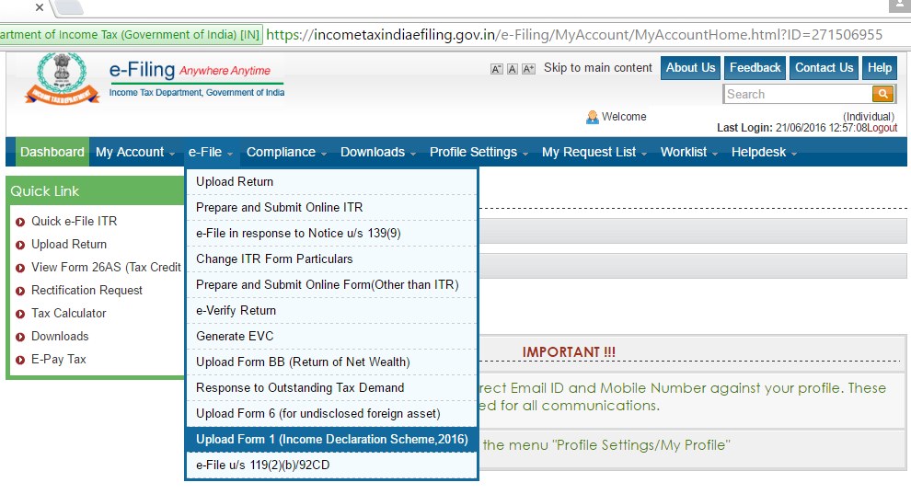Go to the Dashboard tab
The width and height of the screenshot is (911, 494).
pos(52,152)
